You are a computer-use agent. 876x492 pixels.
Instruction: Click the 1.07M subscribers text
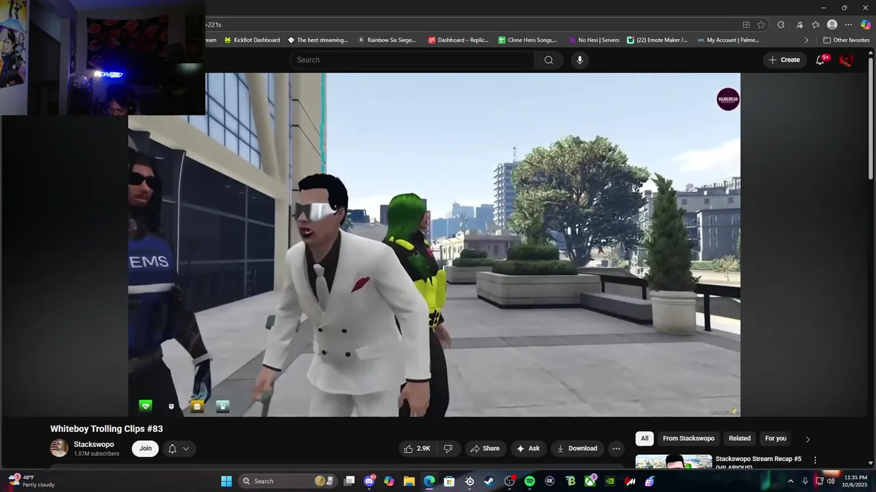point(96,454)
